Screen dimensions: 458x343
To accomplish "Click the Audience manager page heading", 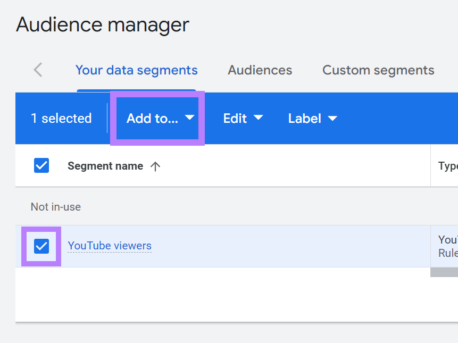I will (x=102, y=24).
